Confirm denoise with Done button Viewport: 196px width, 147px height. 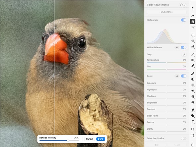pos(101,139)
